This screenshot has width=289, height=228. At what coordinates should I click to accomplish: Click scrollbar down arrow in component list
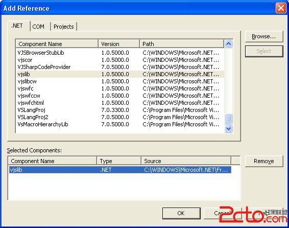229,128
